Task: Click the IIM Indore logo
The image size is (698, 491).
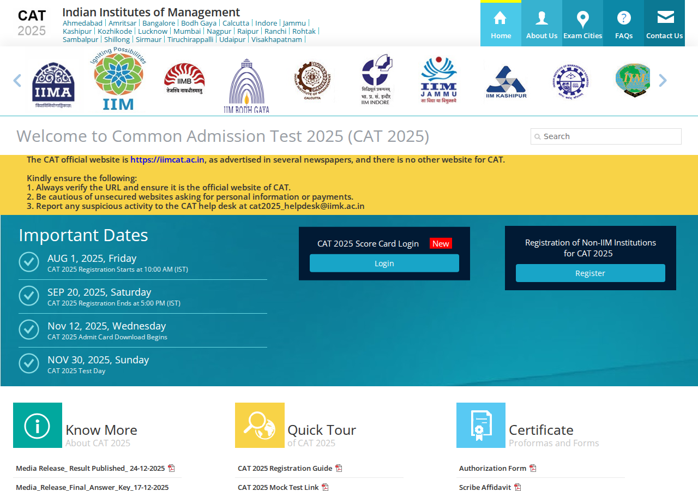Action: pyautogui.click(x=376, y=80)
